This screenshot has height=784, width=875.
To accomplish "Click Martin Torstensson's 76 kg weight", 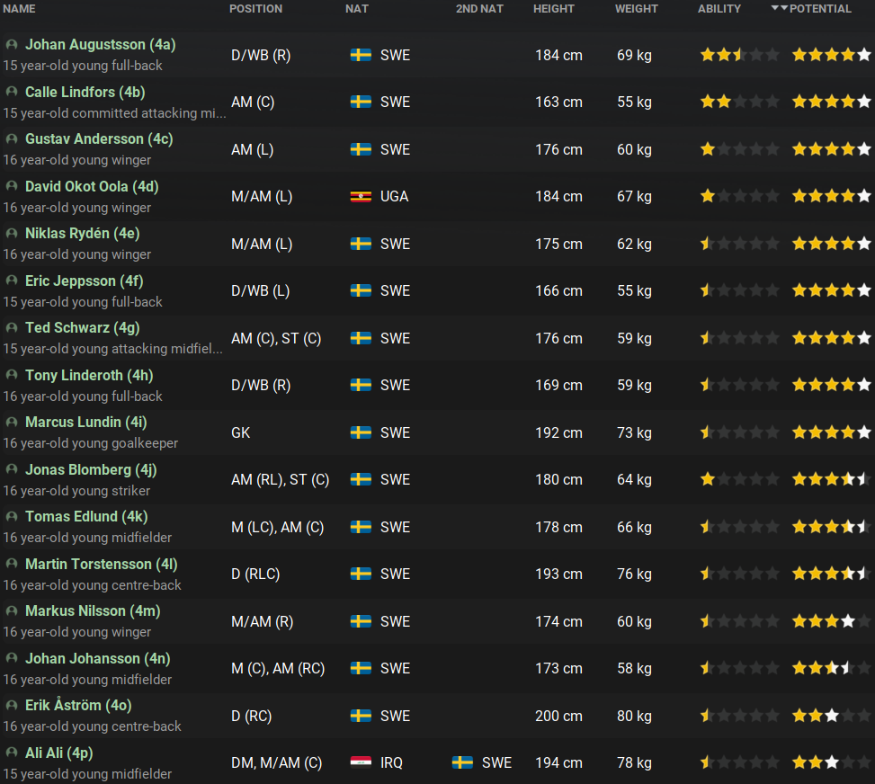I will [x=635, y=575].
